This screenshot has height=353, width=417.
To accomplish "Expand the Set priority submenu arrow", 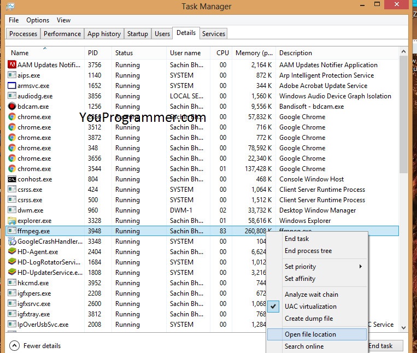I will tap(360, 266).
